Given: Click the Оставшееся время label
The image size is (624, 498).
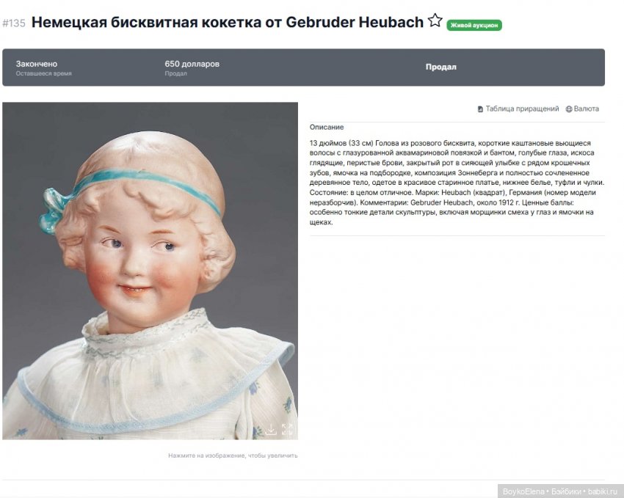Looking at the screenshot, I should (x=44, y=74).
